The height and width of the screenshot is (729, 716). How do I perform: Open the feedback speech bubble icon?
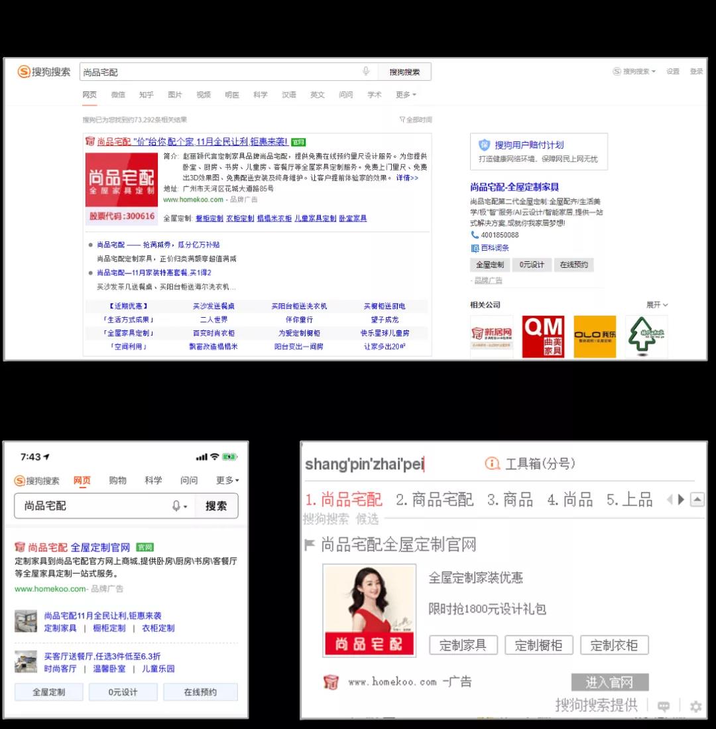(664, 706)
